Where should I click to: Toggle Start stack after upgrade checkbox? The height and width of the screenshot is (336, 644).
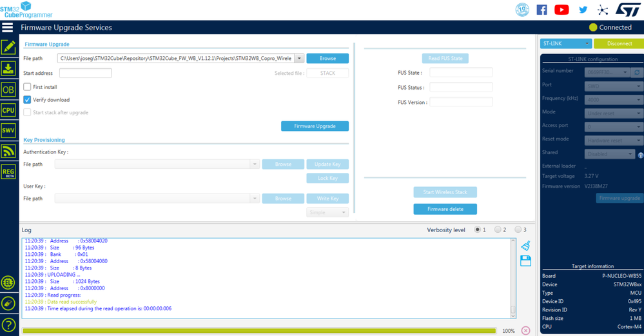tap(27, 113)
